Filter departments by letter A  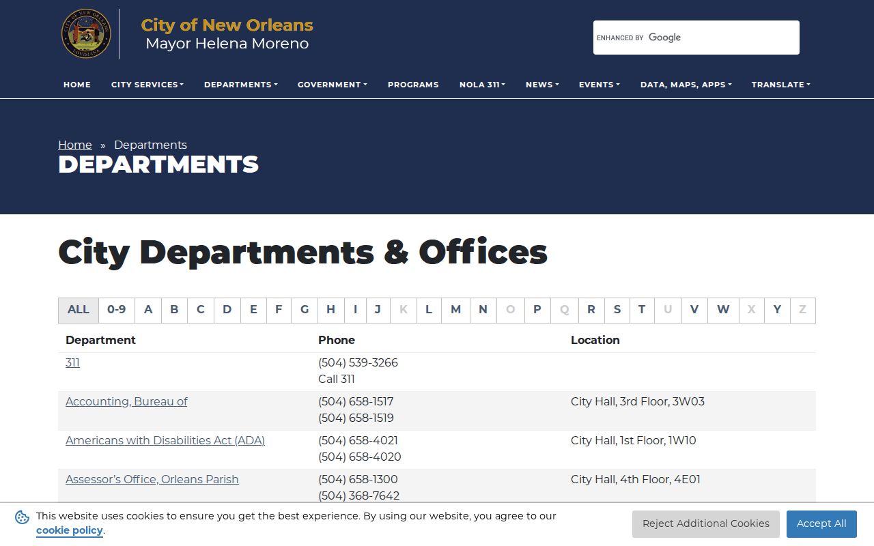(x=148, y=310)
